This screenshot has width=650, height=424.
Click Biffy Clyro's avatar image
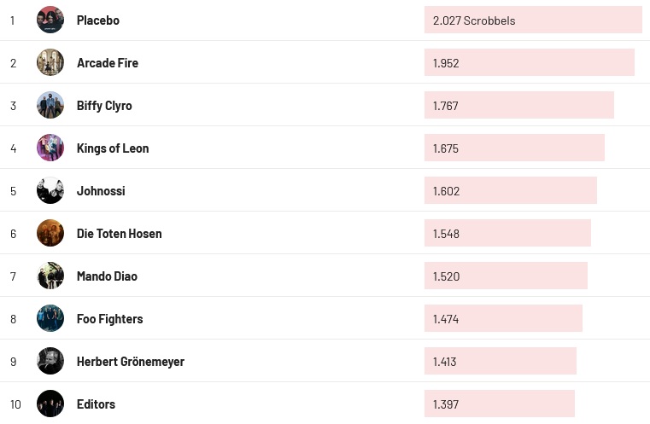(x=50, y=105)
